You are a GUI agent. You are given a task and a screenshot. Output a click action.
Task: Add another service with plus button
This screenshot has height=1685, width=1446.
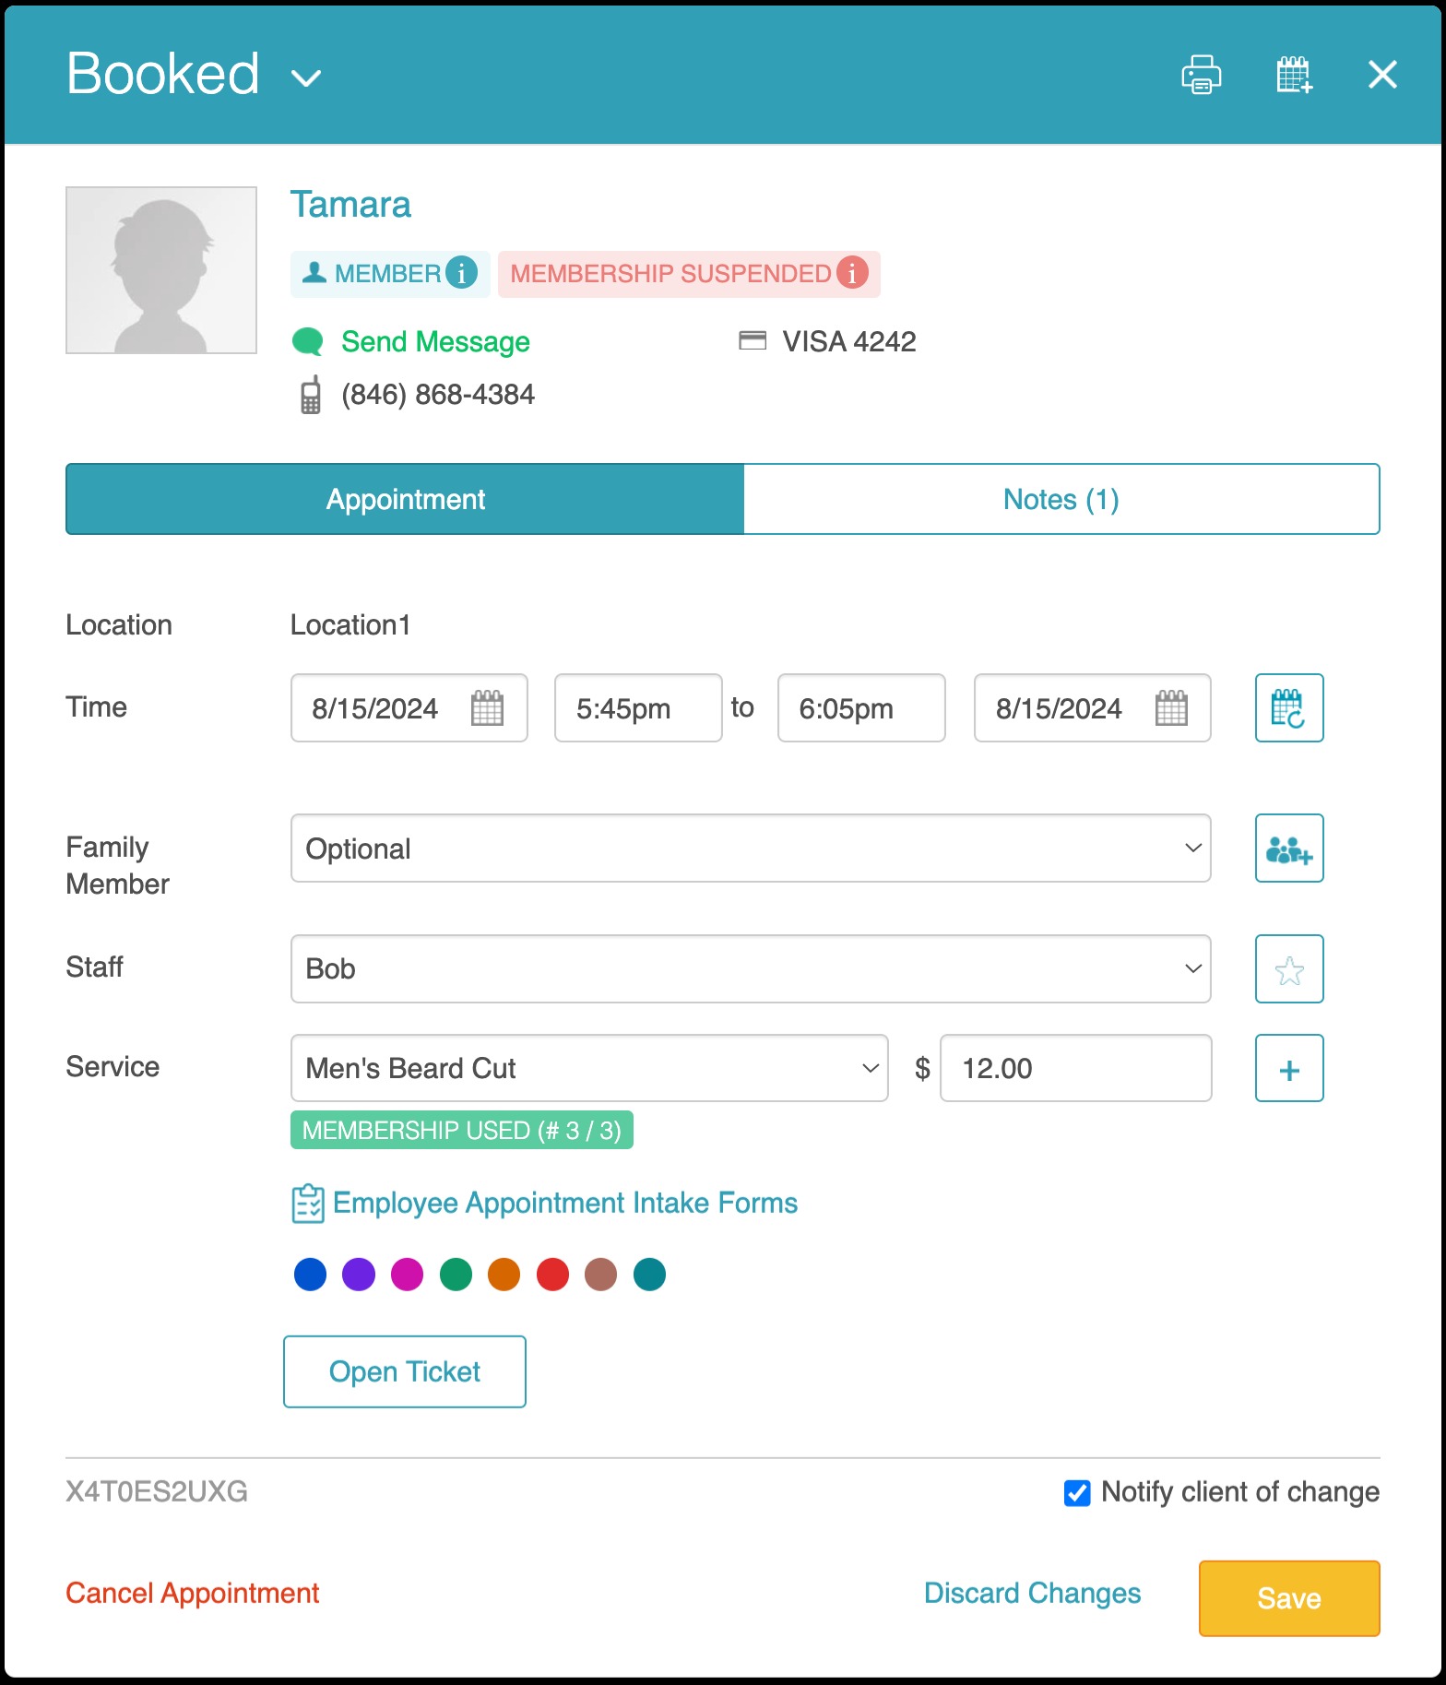[x=1289, y=1068]
